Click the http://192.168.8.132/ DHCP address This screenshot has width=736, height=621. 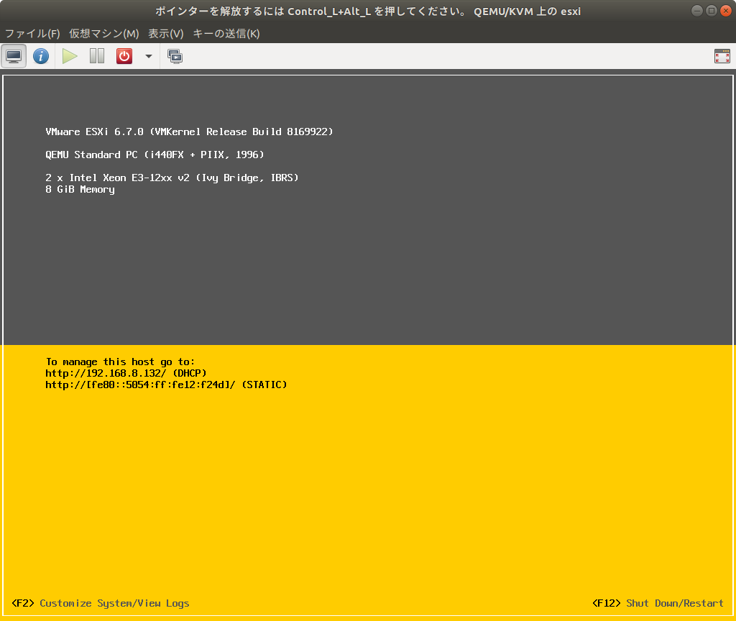coord(126,373)
